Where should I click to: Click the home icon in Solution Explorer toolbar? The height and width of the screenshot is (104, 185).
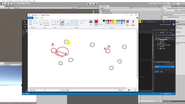pos(160,33)
